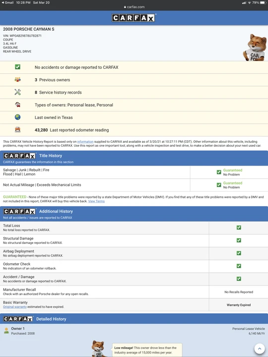Click the CARFAX logo in Title History header
Viewport: 268px width, 357px height.
[19, 156]
